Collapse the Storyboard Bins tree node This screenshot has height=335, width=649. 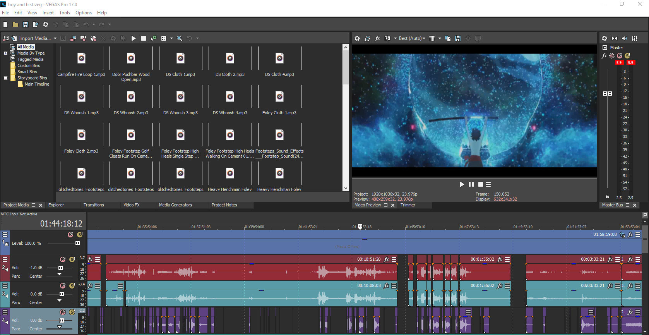pos(5,78)
